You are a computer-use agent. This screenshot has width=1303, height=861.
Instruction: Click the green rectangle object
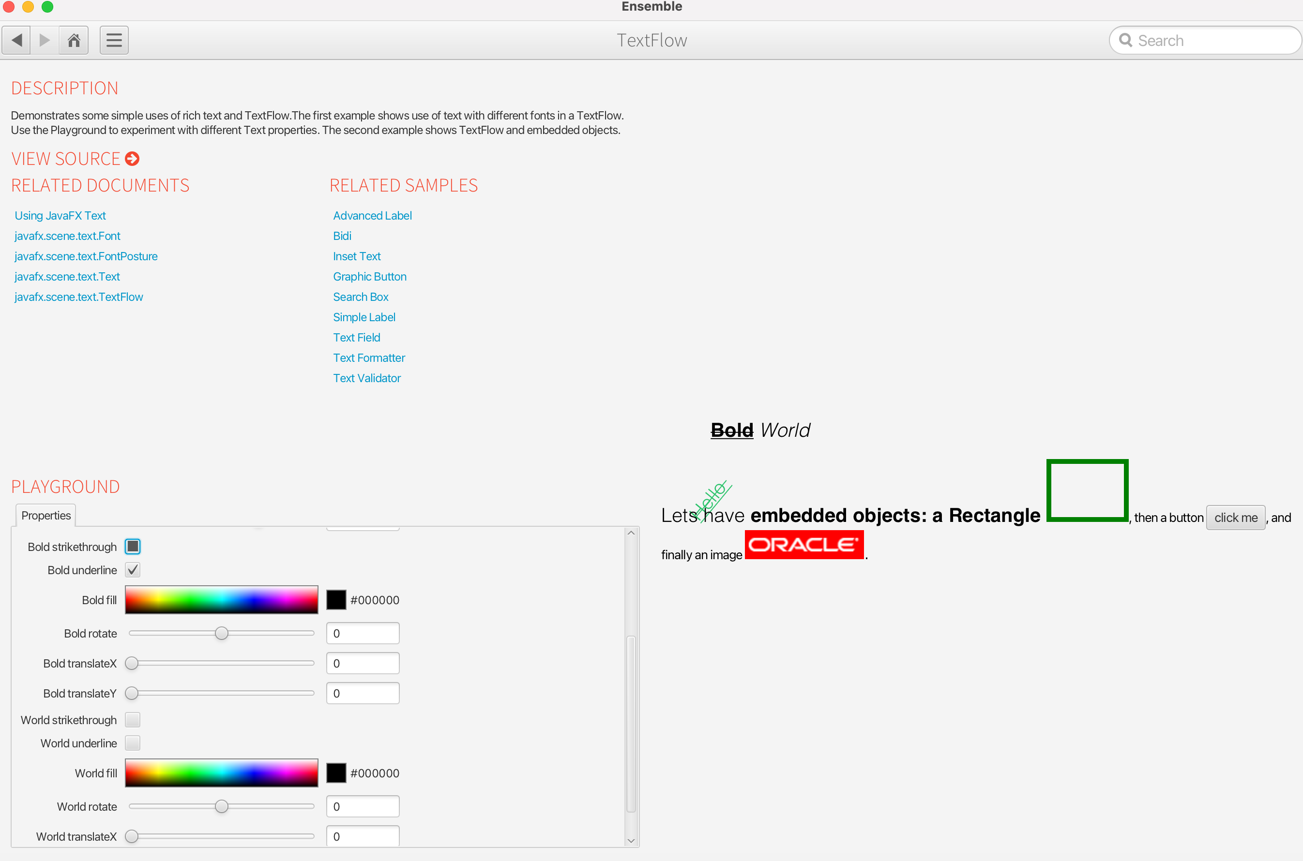(1087, 490)
